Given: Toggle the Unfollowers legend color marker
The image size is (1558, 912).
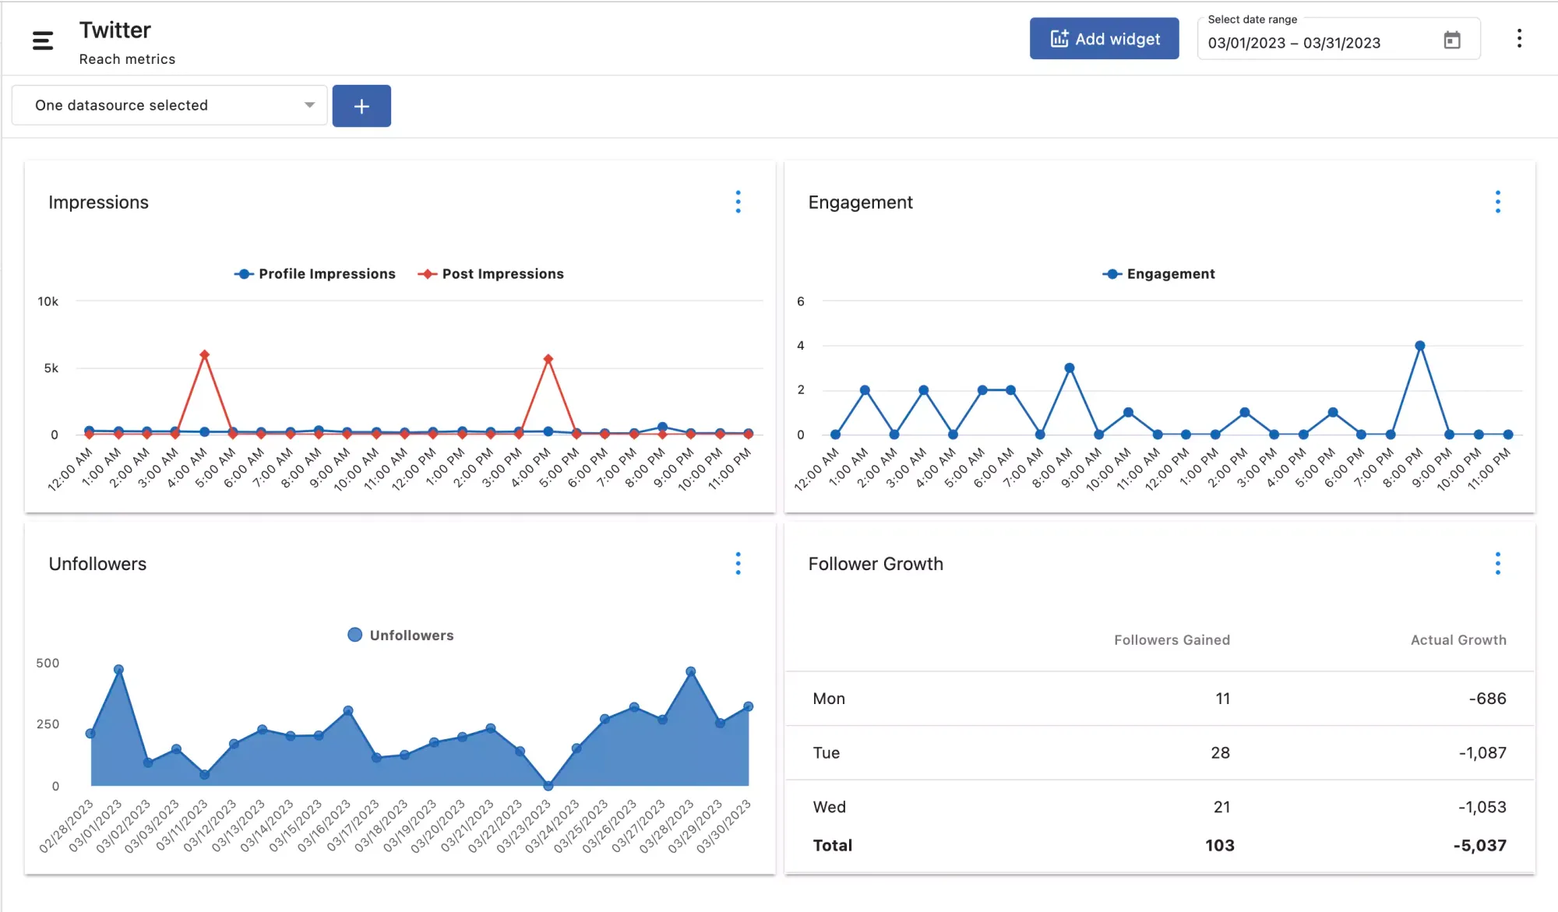Looking at the screenshot, I should point(354,636).
